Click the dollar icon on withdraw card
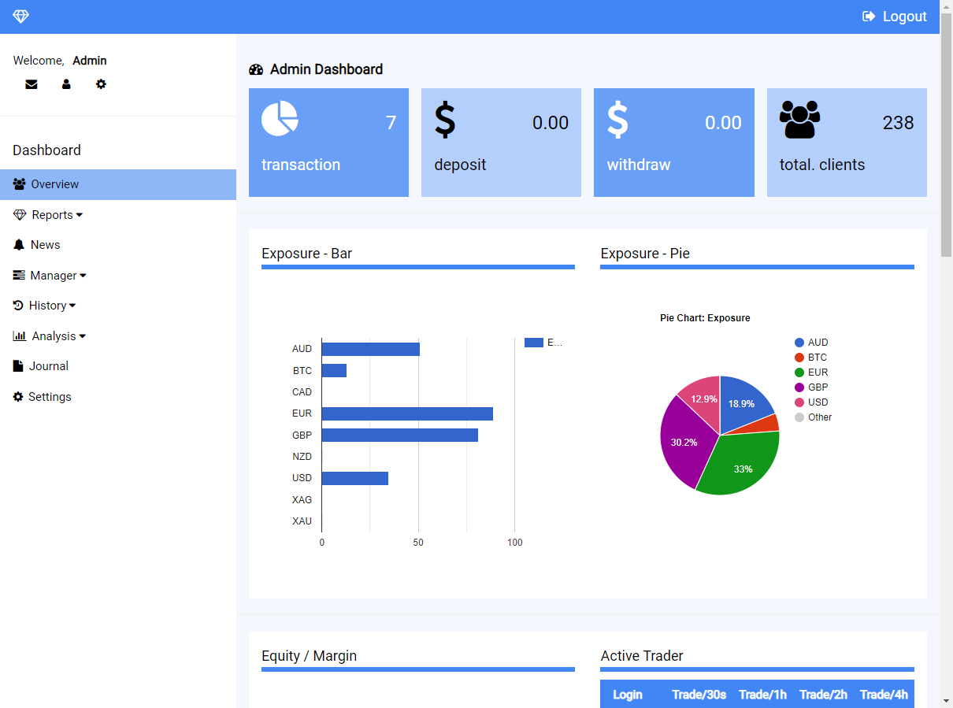 617,120
